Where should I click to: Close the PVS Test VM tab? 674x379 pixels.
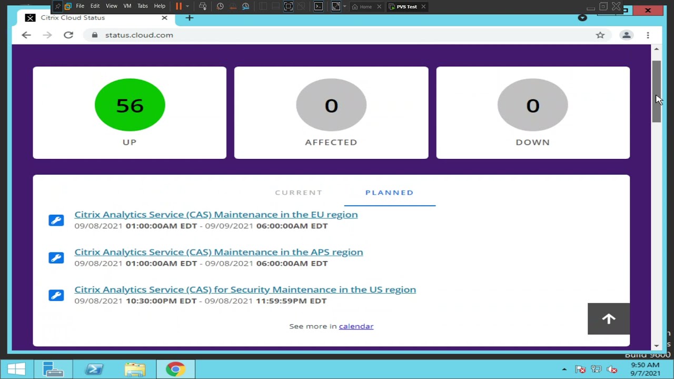point(423,7)
